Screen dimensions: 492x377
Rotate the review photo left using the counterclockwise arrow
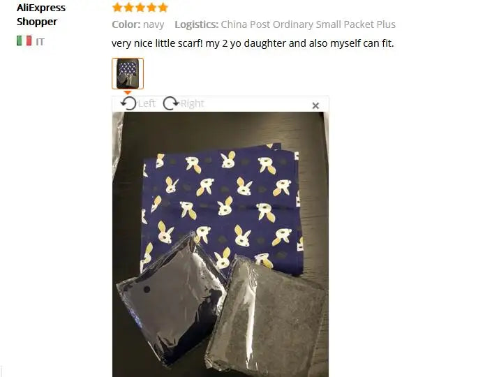[128, 103]
